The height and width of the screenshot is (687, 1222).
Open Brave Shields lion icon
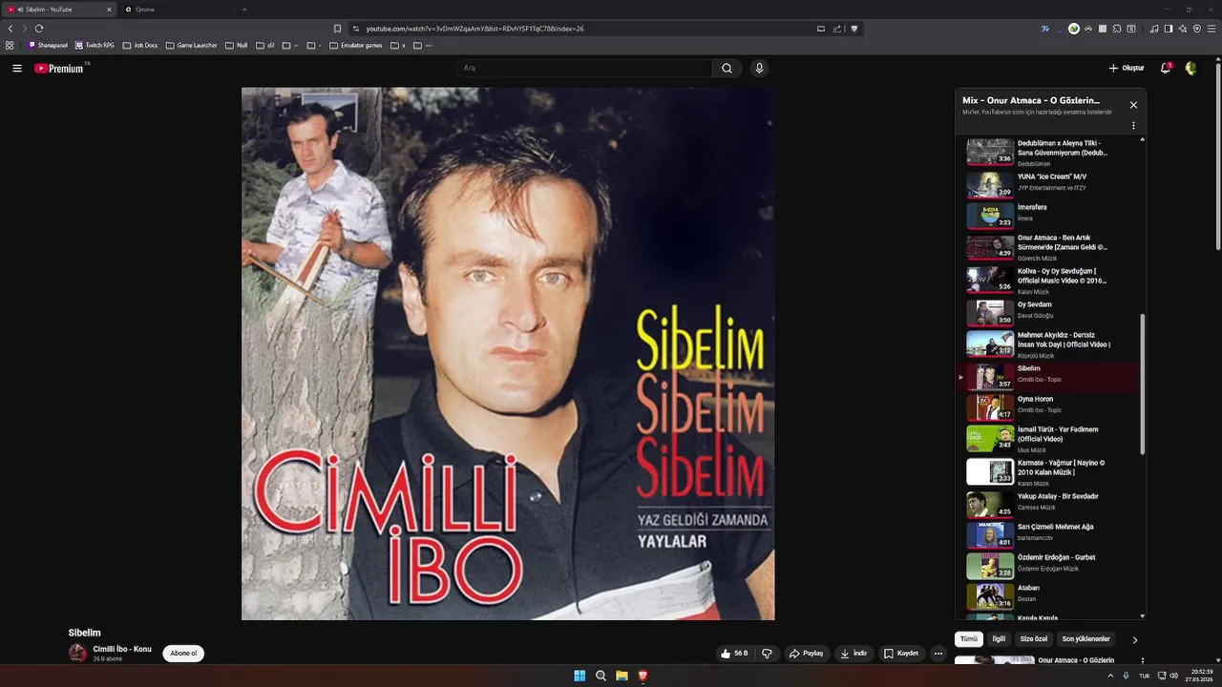(854, 29)
